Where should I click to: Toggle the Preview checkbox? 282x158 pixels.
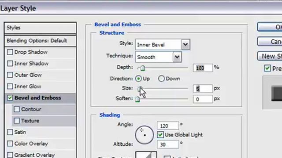[267, 68]
